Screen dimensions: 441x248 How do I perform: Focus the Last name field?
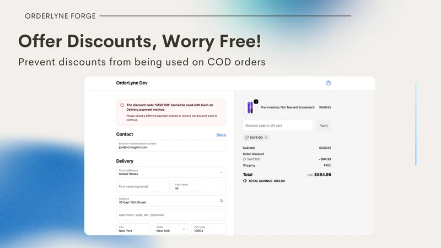[199, 186]
